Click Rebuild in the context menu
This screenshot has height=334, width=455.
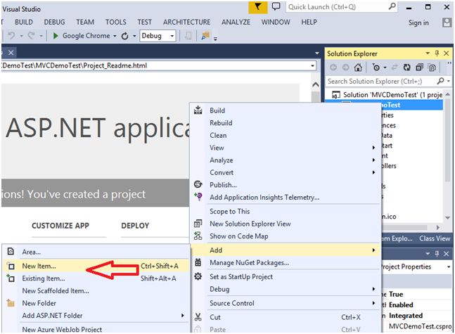coord(222,123)
